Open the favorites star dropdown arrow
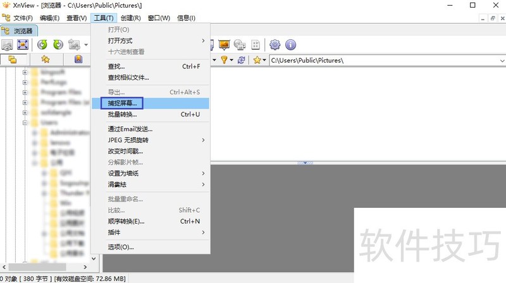 pos(264,59)
